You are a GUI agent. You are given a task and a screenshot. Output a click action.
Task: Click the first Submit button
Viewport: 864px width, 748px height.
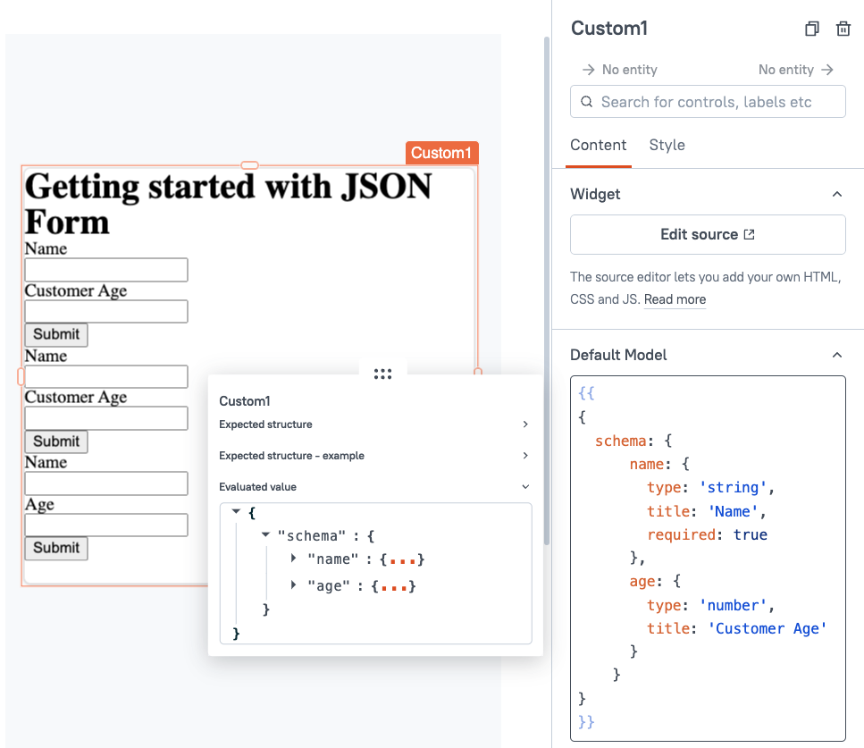[56, 334]
